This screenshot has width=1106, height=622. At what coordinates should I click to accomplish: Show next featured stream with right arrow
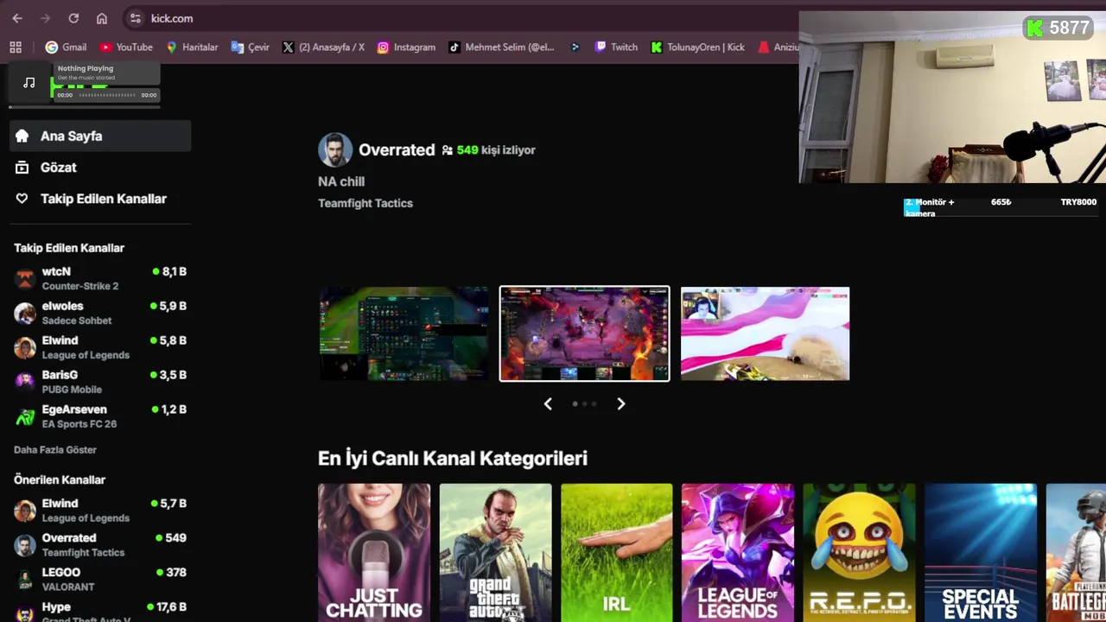[620, 403]
